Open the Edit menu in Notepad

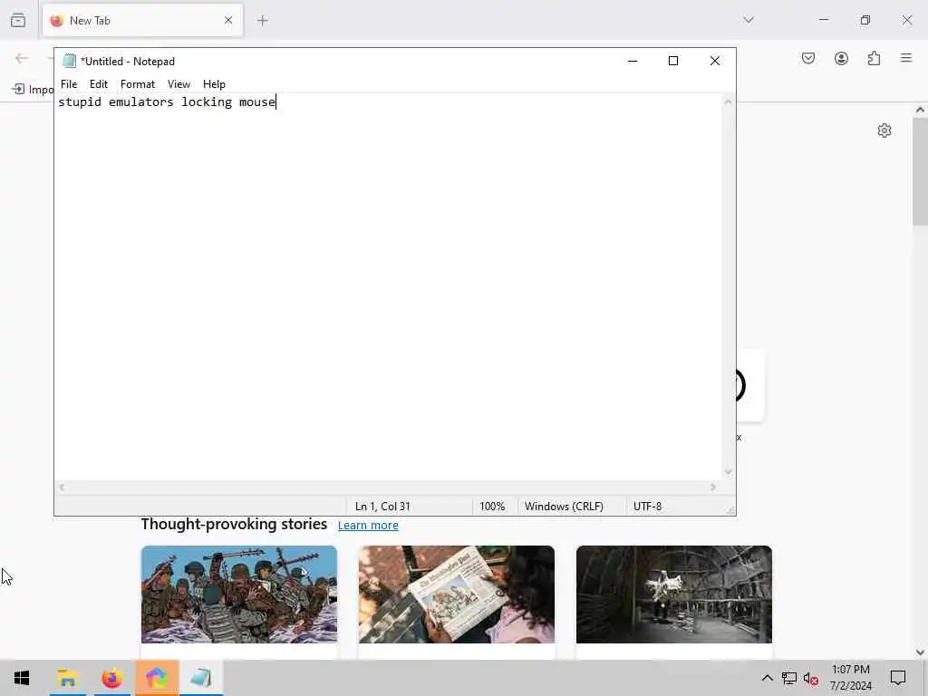pos(98,84)
